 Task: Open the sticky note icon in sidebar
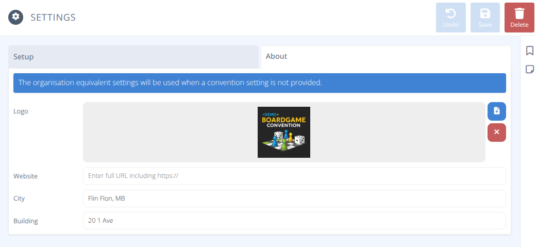click(529, 69)
